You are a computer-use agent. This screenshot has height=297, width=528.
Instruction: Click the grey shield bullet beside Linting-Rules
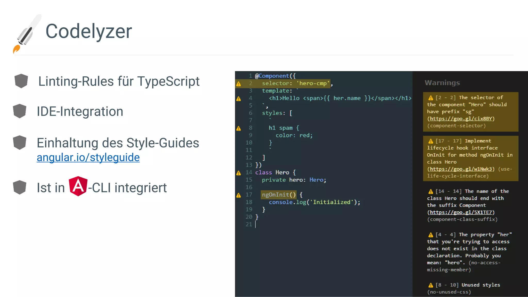click(x=21, y=81)
